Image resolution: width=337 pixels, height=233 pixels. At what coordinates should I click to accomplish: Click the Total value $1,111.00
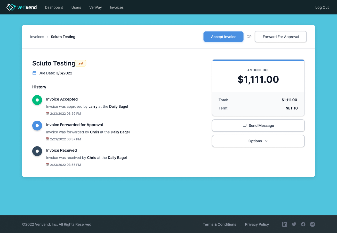coord(289,100)
